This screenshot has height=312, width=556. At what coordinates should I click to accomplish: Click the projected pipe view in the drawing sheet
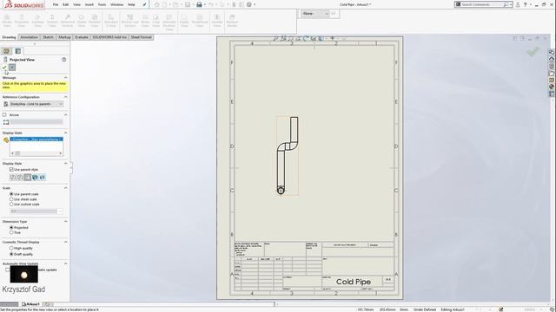(288, 156)
